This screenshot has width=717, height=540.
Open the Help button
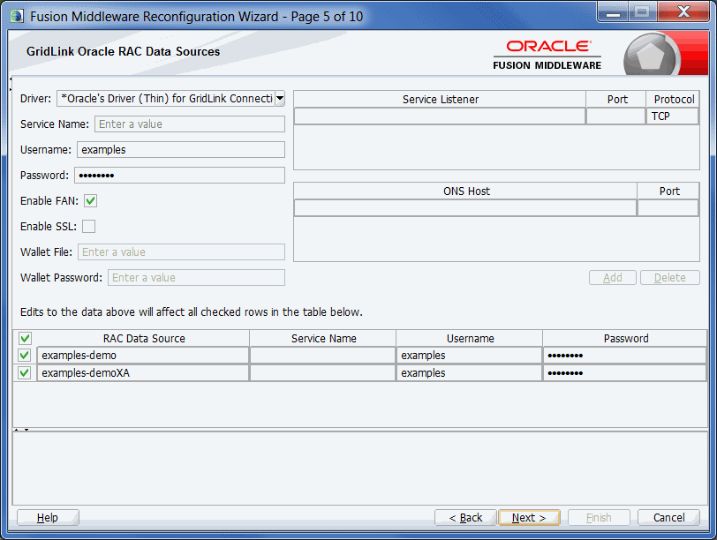click(x=48, y=518)
